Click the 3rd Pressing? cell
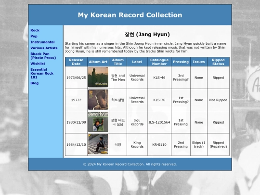The width and height of the screenshot is (260, 195). pos(181,78)
